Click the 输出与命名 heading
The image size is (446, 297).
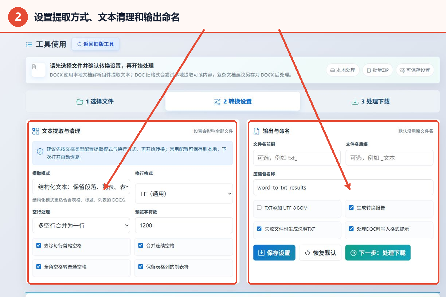pyautogui.click(x=276, y=131)
